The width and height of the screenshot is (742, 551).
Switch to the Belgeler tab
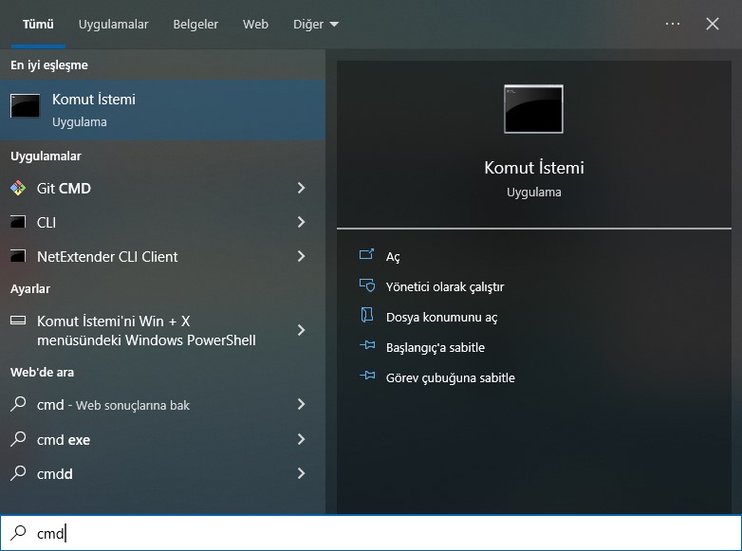[195, 25]
